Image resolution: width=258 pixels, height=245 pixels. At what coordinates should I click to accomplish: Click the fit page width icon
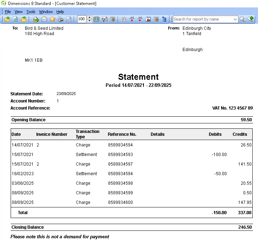tap(96, 19)
